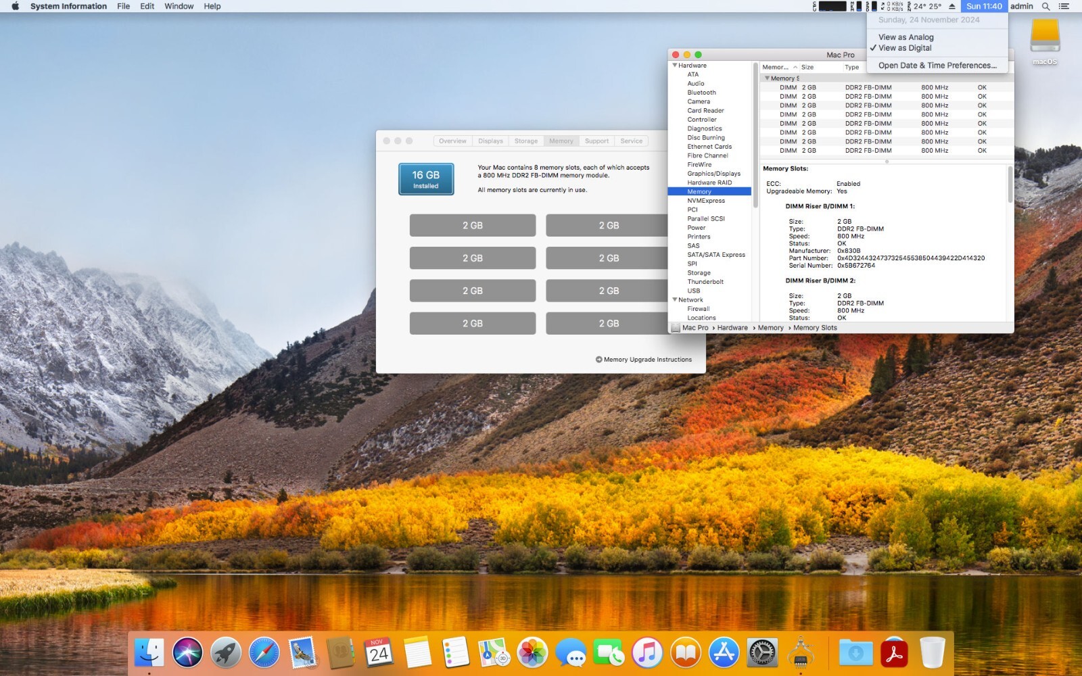The width and height of the screenshot is (1082, 676).
Task: Open System Information app menu
Action: click(68, 6)
